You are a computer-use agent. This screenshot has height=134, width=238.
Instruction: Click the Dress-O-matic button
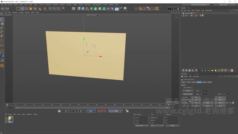tap(188, 94)
